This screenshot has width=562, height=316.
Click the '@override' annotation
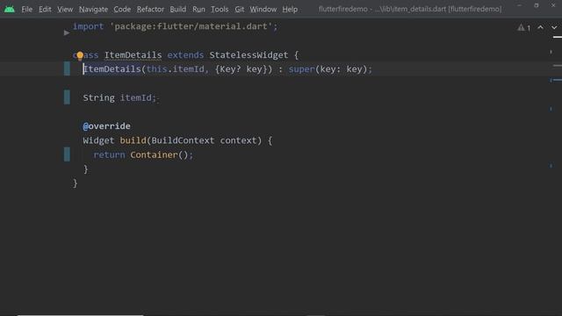click(x=106, y=126)
